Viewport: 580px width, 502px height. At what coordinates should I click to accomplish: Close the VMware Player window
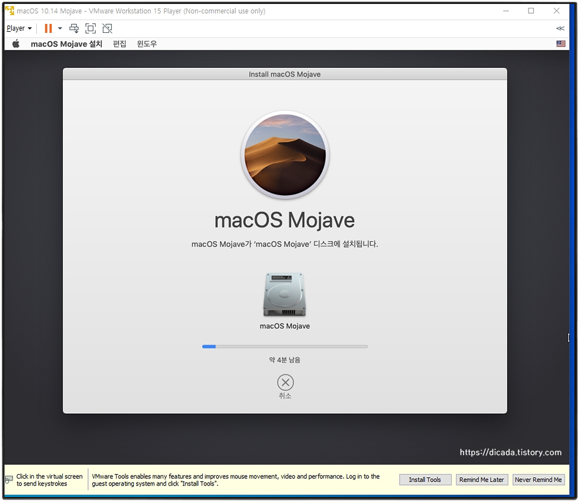click(x=556, y=11)
